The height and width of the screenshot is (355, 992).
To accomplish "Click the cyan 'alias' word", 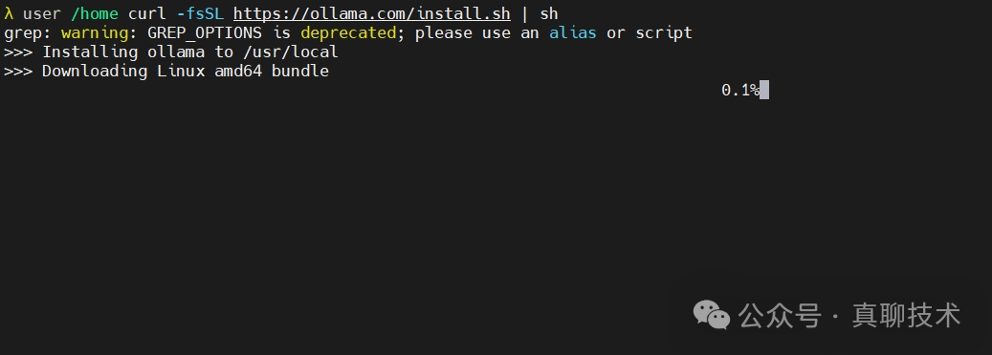I will tap(573, 32).
